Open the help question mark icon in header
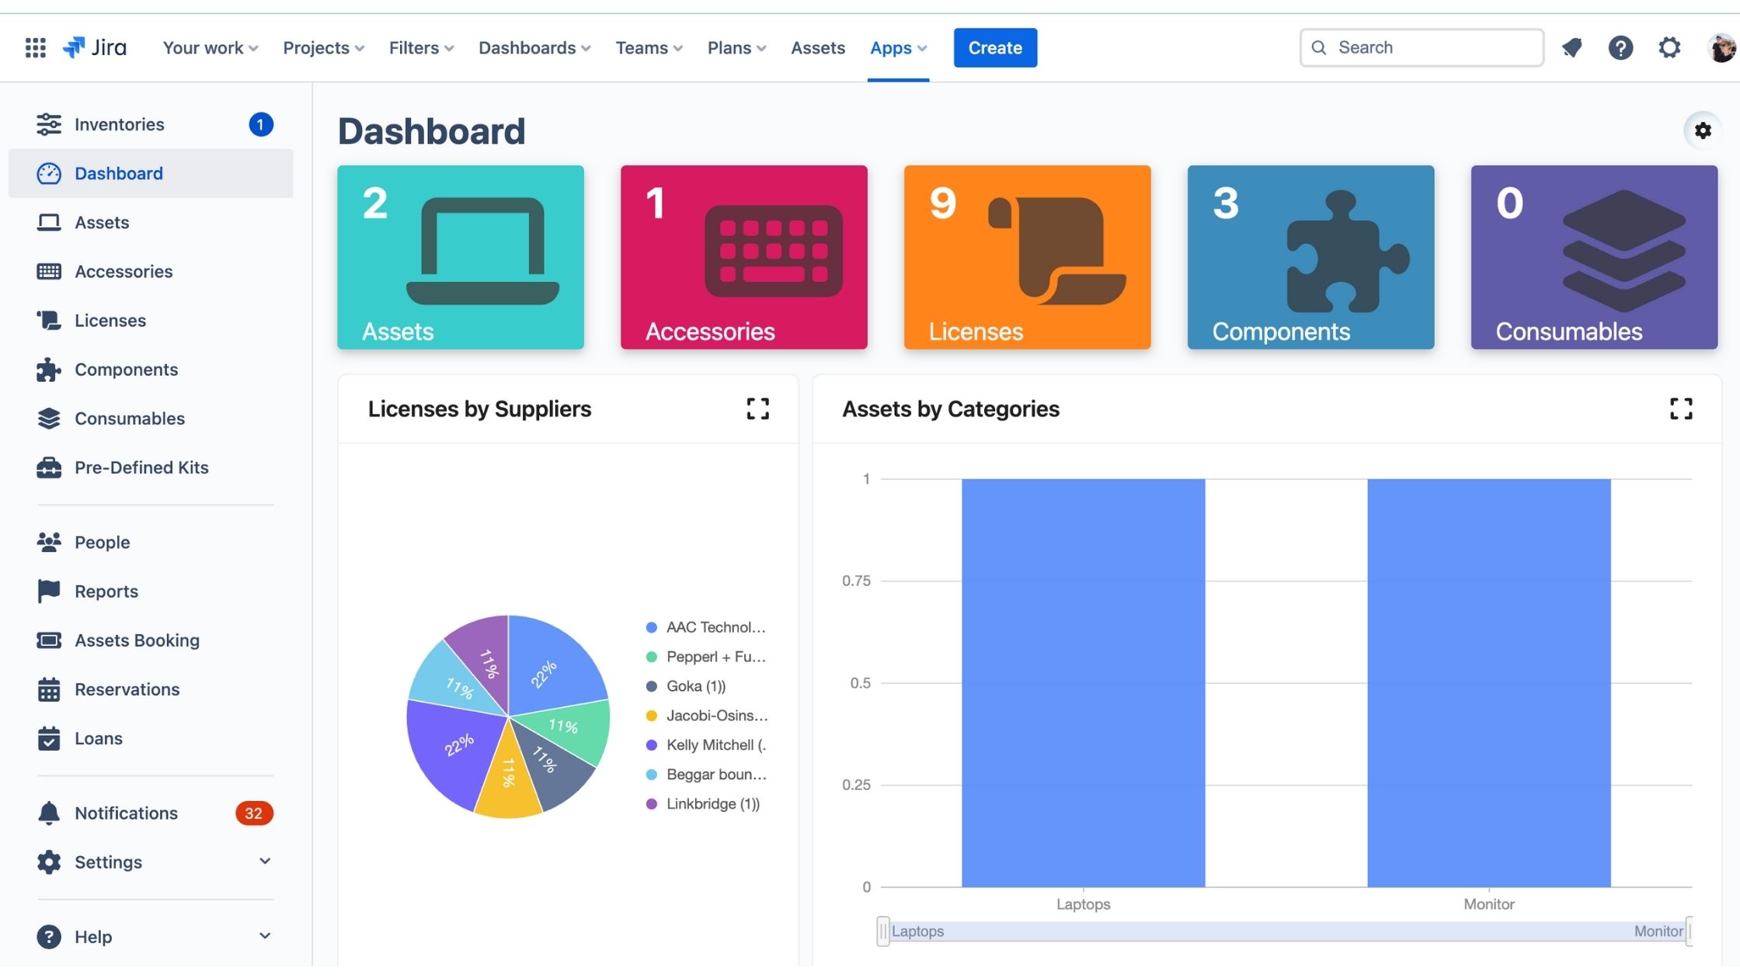Image resolution: width=1740 pixels, height=978 pixels. coord(1620,48)
